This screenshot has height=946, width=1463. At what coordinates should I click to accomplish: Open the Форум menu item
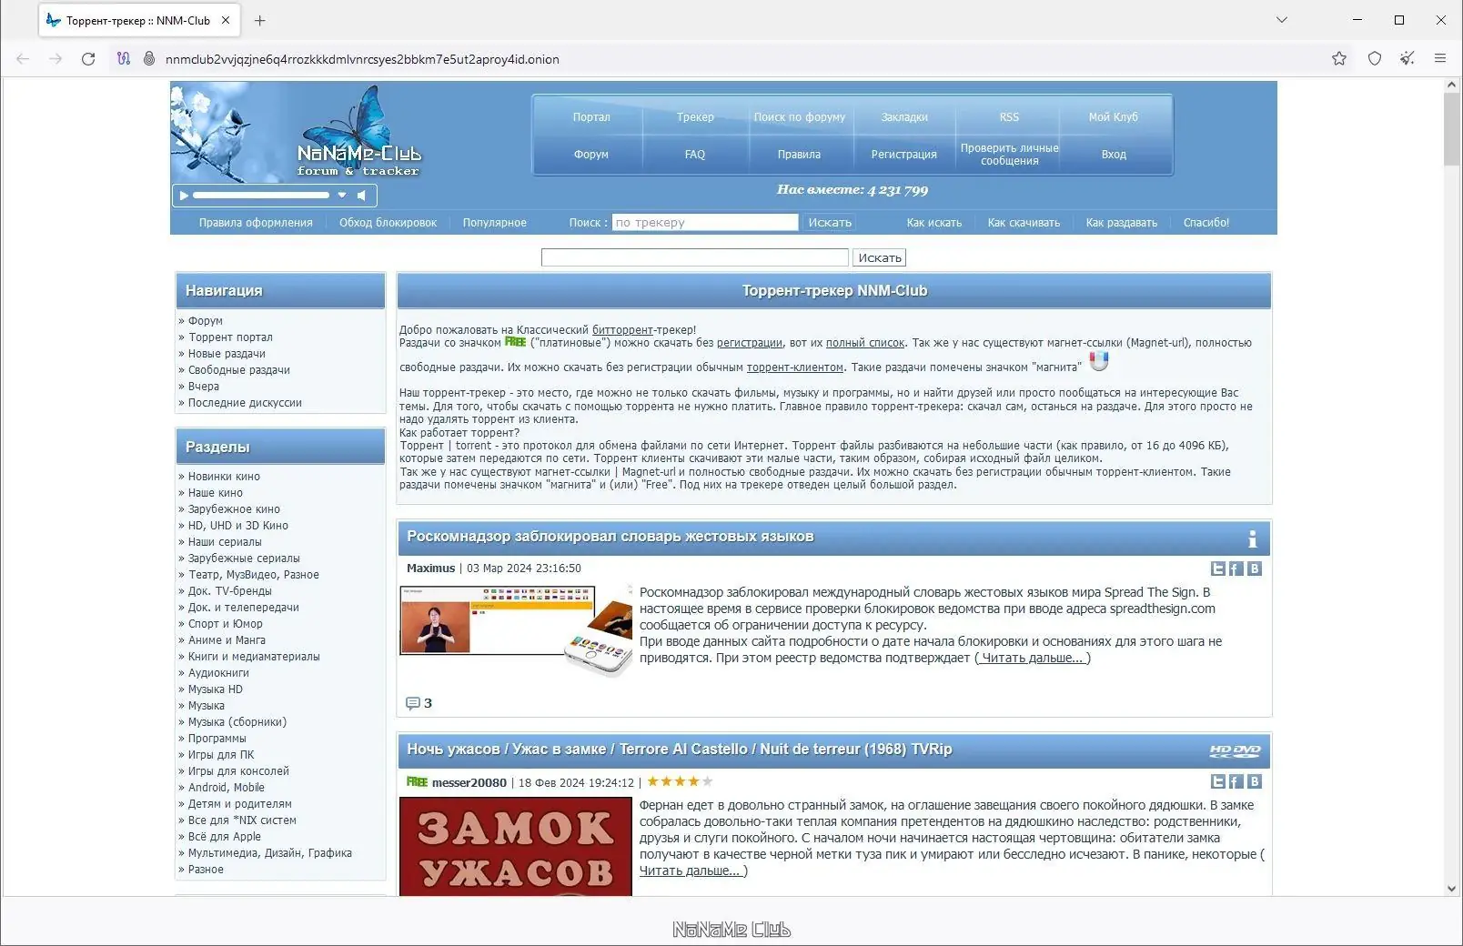coord(590,154)
